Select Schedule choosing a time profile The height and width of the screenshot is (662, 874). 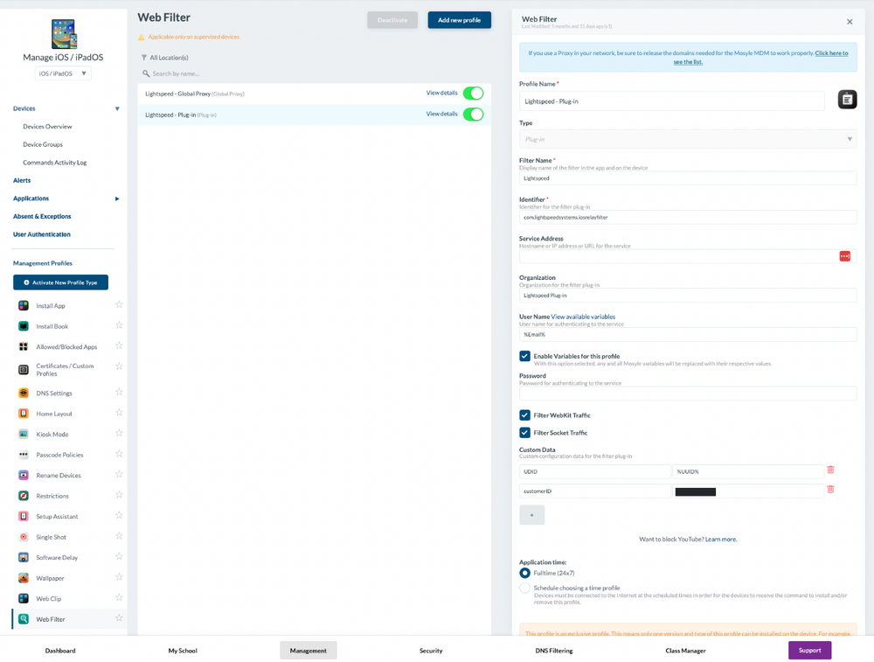[524, 588]
